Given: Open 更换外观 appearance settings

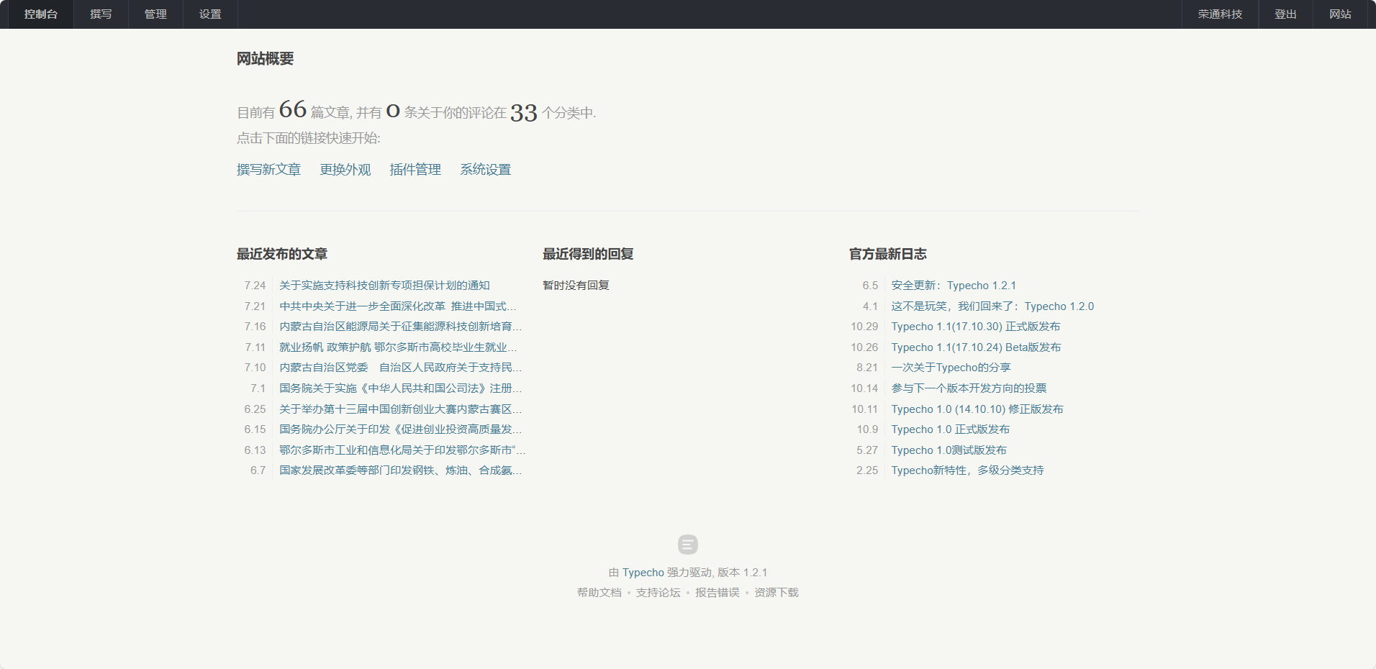Looking at the screenshot, I should 345,169.
